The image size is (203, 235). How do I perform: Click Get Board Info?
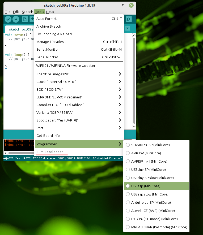(x=79, y=136)
